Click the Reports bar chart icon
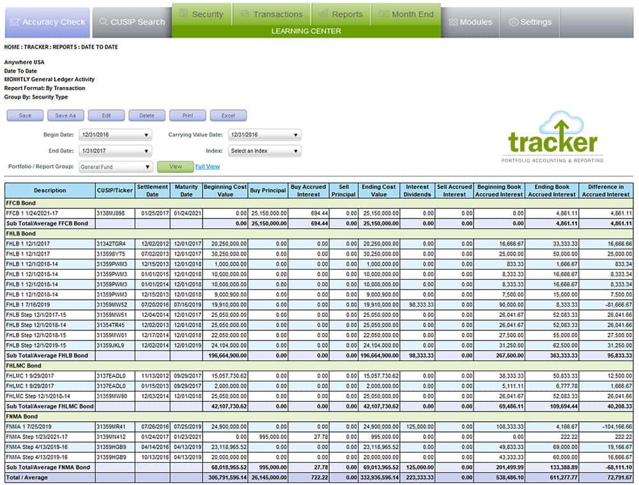This screenshot has height=485, width=639. [324, 13]
